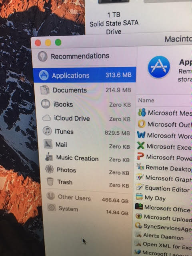Select Microsoft Excel row in list
192x256 pixels.
point(164,146)
